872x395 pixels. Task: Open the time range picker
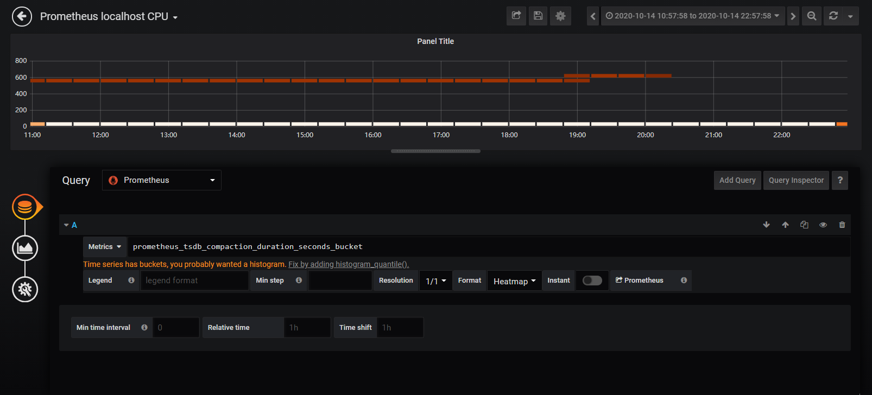[692, 16]
